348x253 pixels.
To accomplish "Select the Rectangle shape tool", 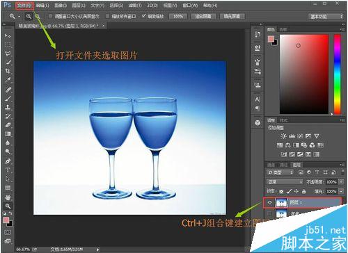I will click(8, 188).
